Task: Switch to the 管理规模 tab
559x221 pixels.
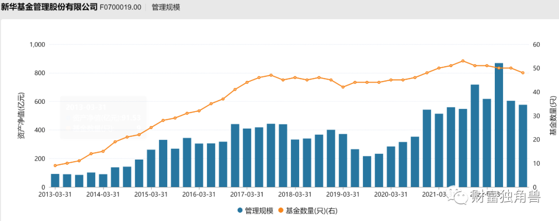Action: (x=166, y=8)
